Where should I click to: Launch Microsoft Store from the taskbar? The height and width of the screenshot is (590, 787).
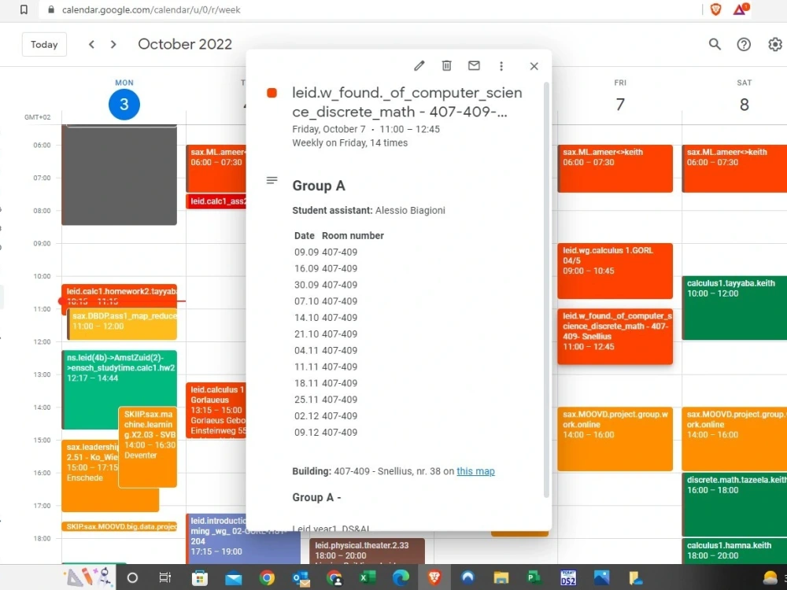pos(200,578)
